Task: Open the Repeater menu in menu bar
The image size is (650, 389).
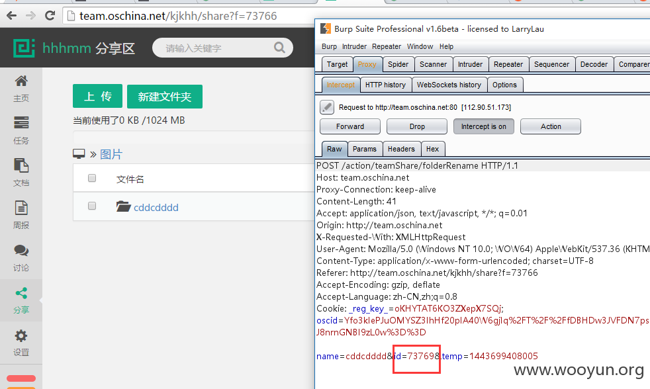Action: (x=387, y=46)
